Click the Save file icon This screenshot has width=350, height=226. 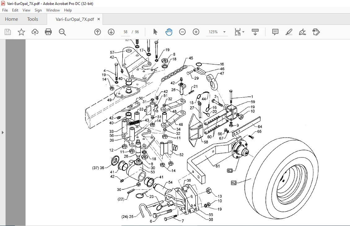click(8, 32)
